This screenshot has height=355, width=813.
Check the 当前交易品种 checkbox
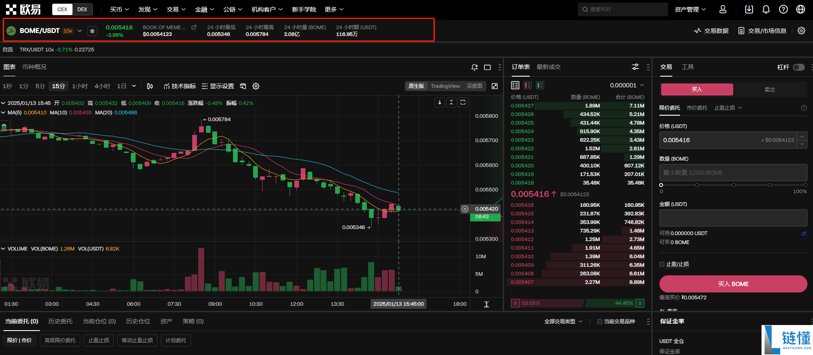click(x=600, y=322)
